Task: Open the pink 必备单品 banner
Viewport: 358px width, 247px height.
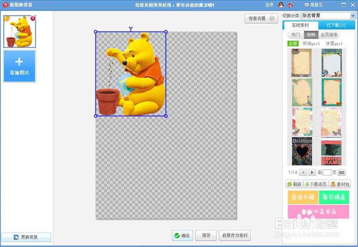Action: [319, 212]
